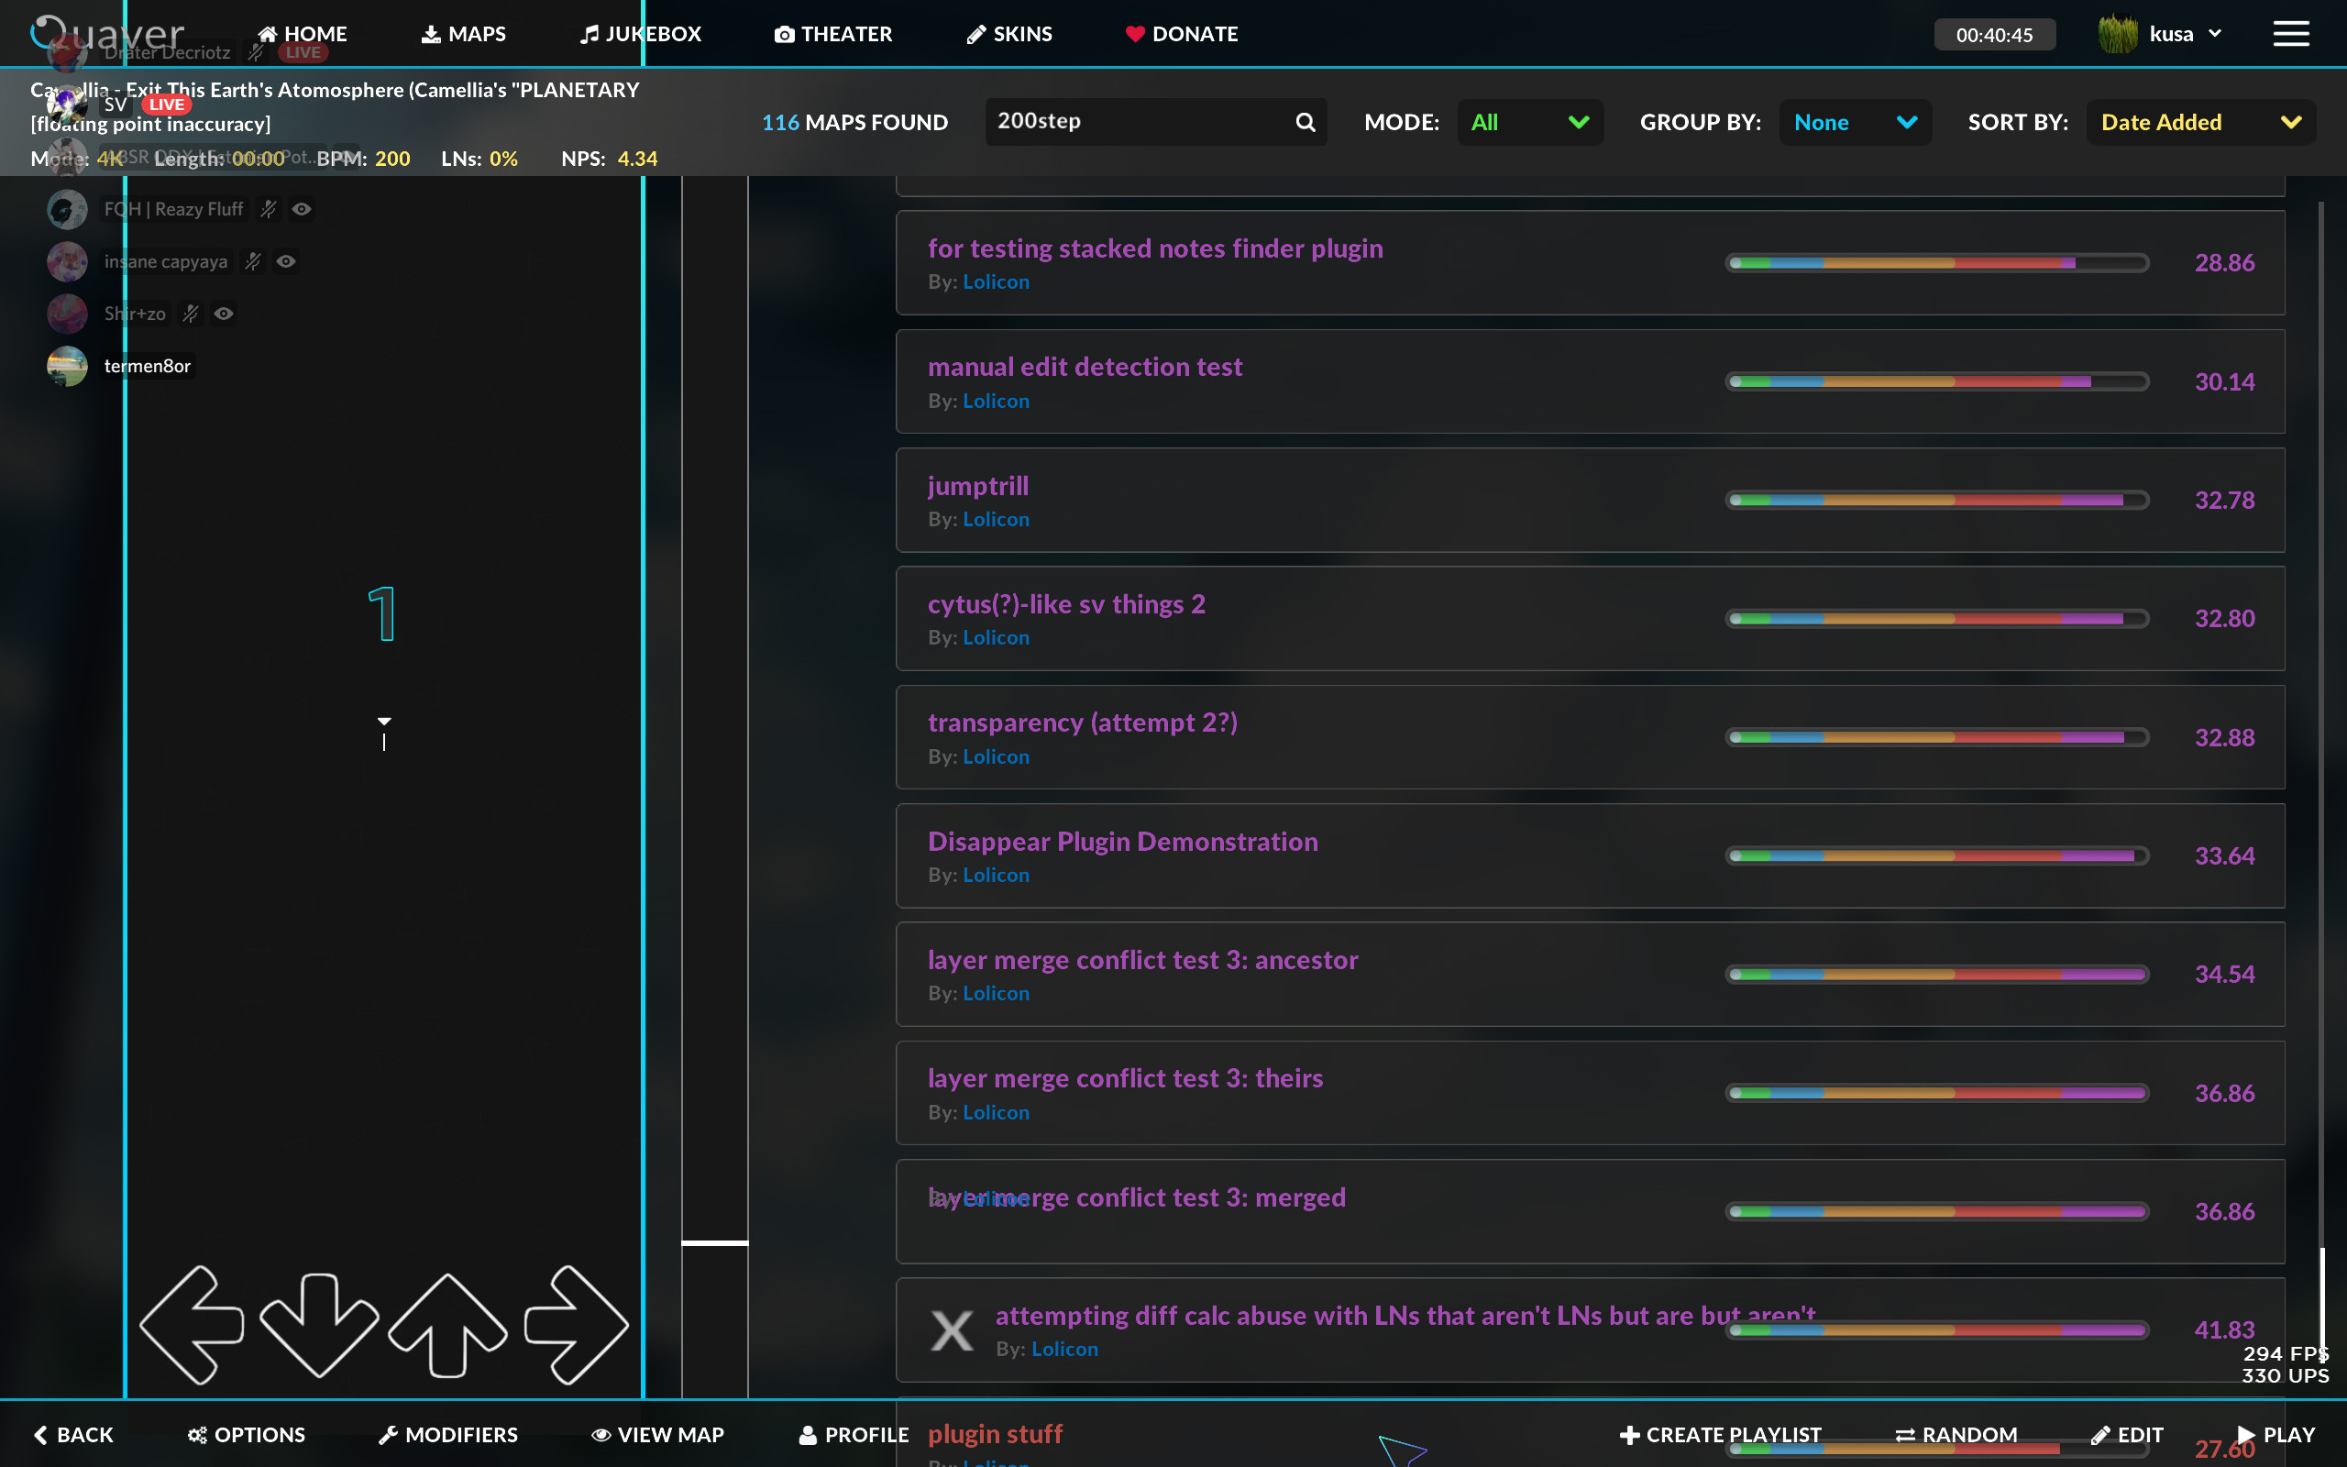Image resolution: width=2347 pixels, height=1467 pixels.
Task: Open the Mode dropdown set to All
Action: click(x=1528, y=122)
